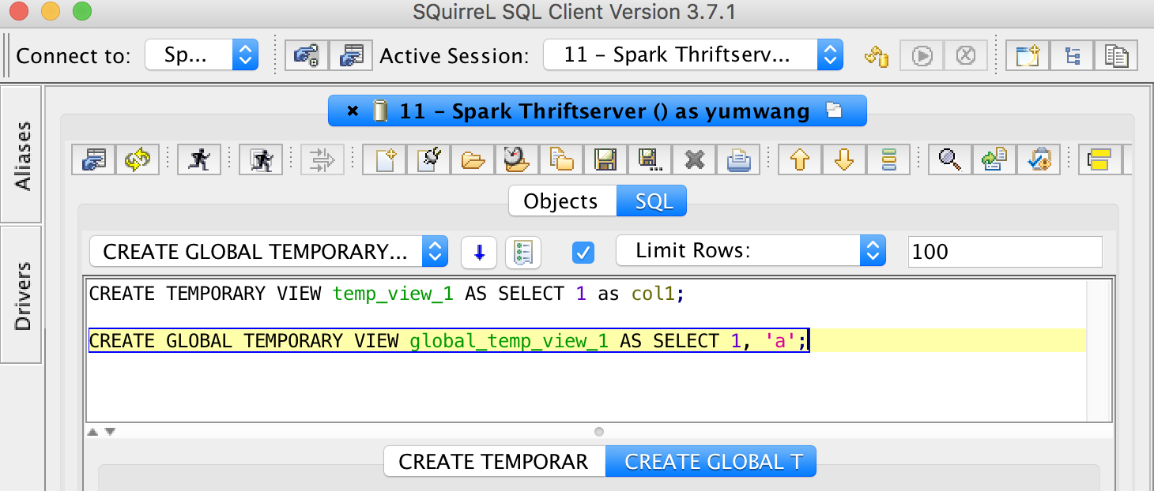Click the split pane expand down arrow
The height and width of the screenshot is (491, 1154).
click(110, 432)
